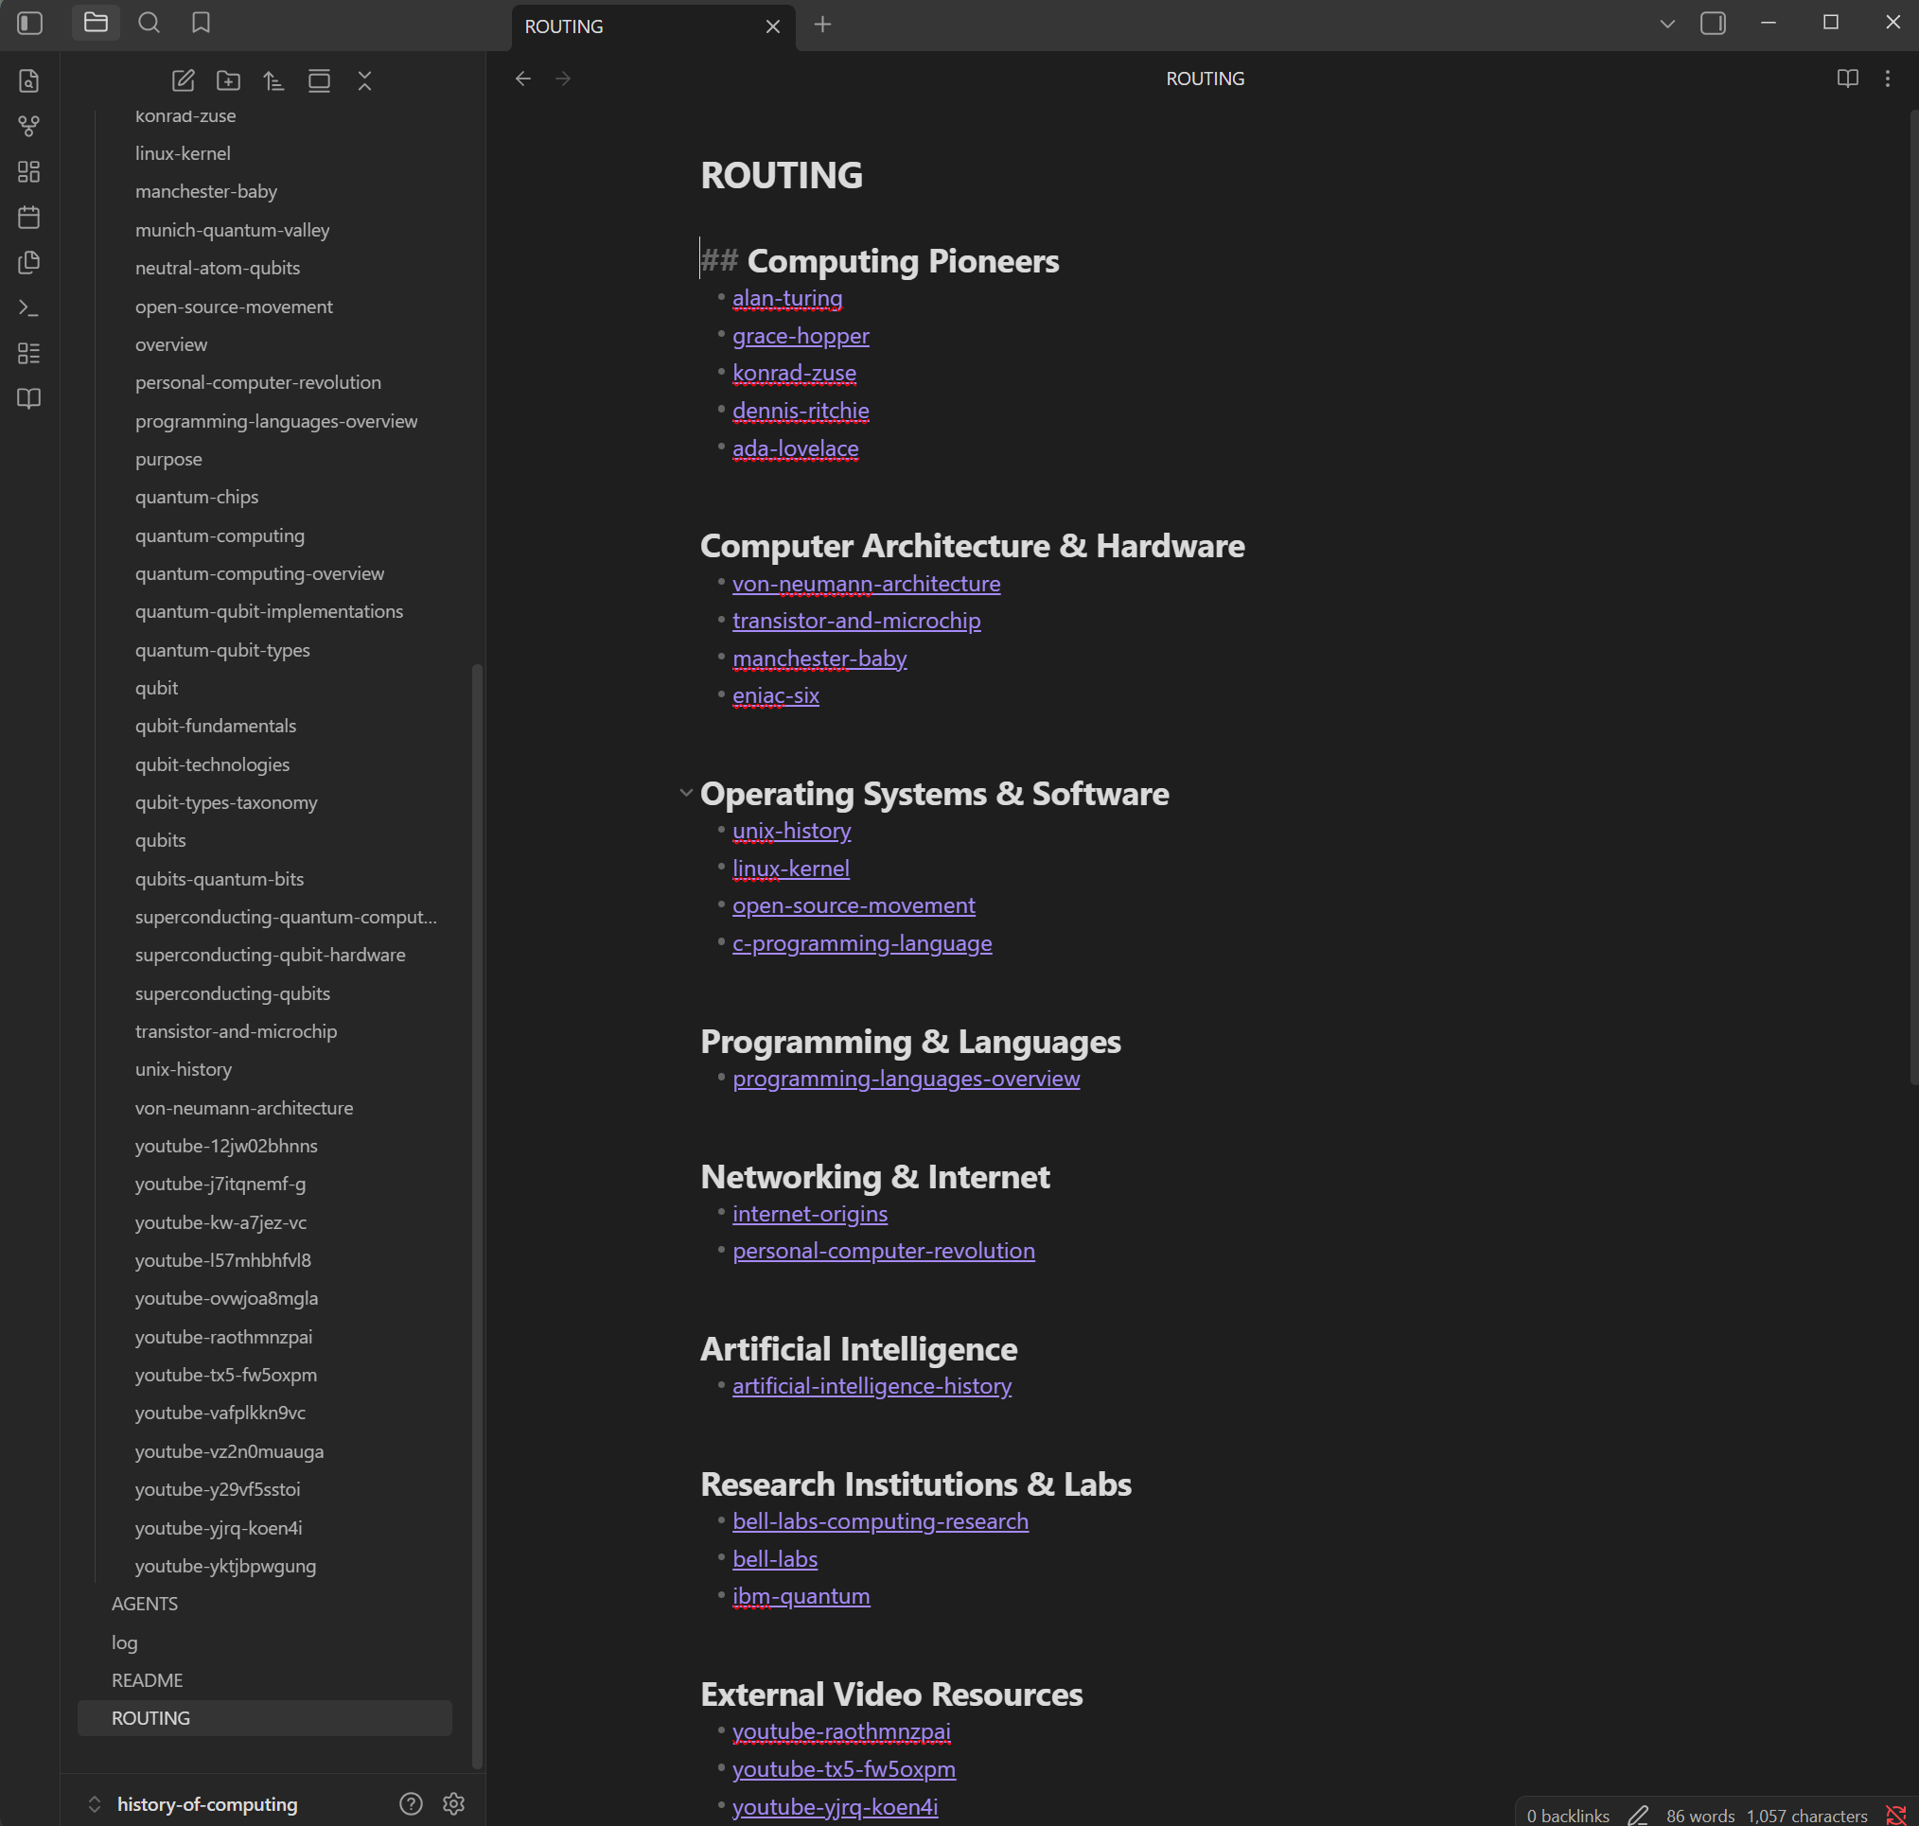Toggle the right sidebar icon

coord(1714,24)
